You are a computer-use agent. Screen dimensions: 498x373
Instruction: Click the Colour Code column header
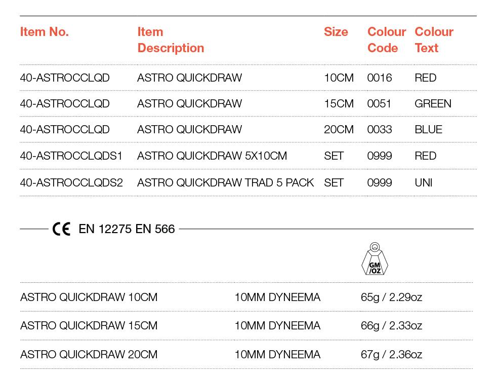(387, 40)
